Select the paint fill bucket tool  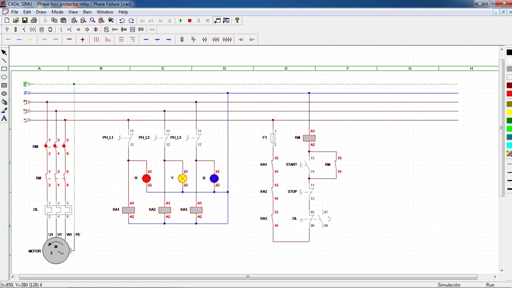tap(4, 102)
